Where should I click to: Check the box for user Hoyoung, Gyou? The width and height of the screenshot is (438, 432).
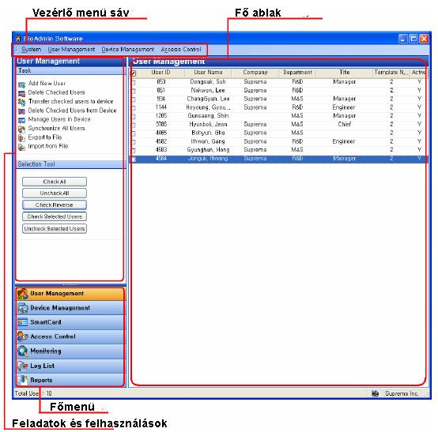click(134, 108)
